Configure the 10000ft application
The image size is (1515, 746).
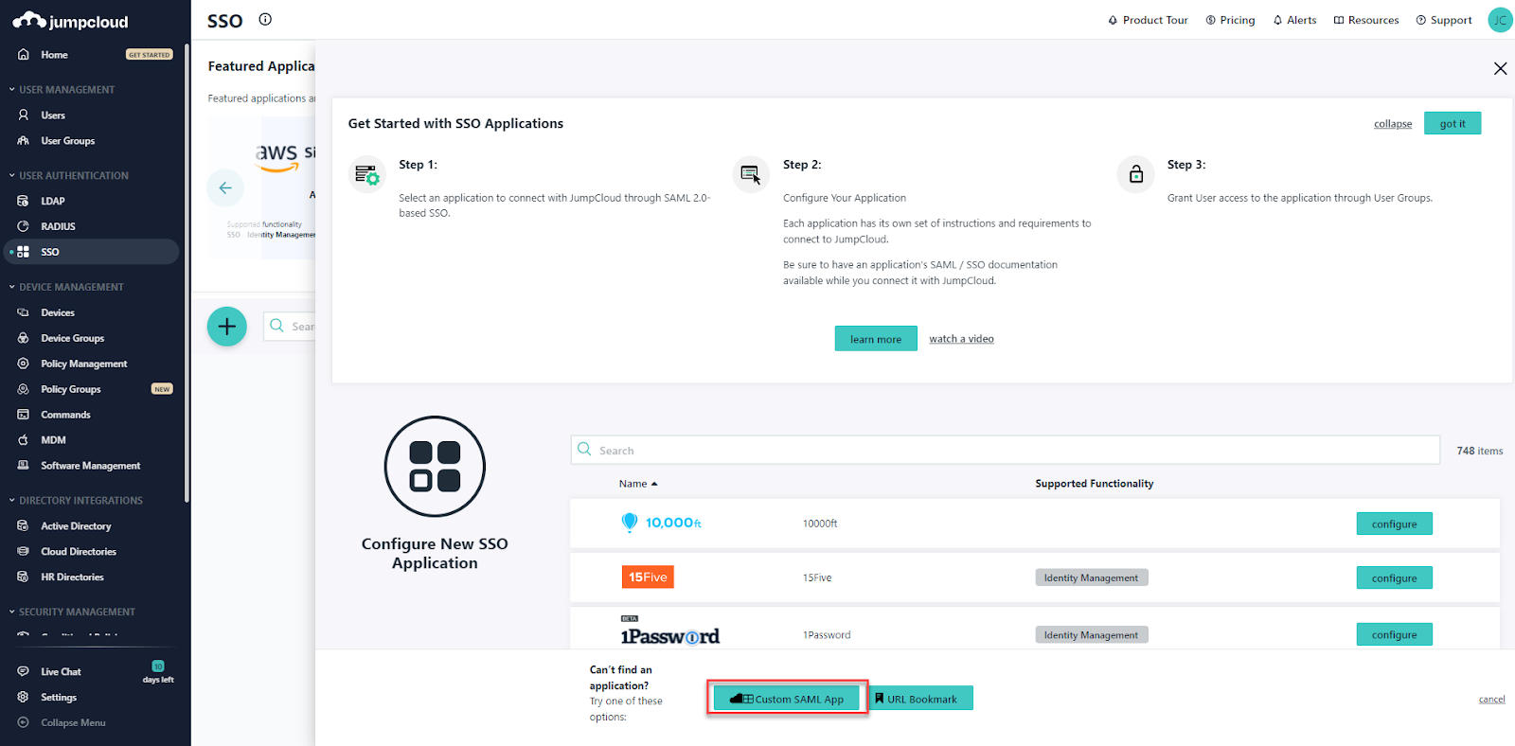[1395, 524]
